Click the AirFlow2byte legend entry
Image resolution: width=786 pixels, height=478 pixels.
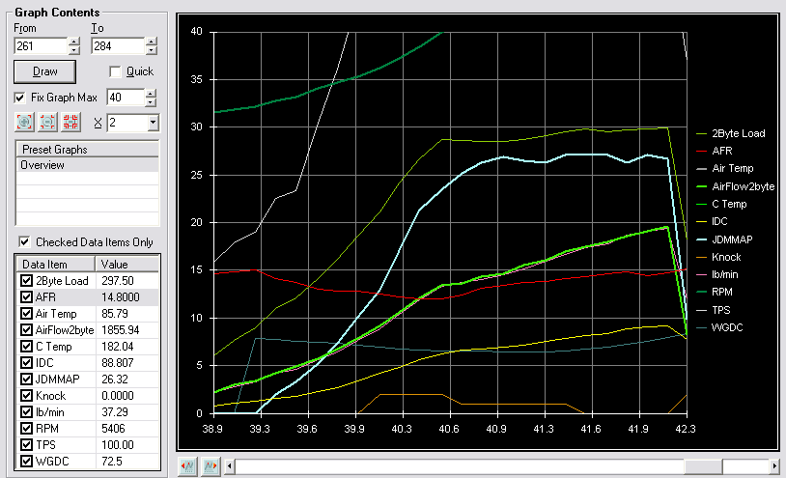736,186
